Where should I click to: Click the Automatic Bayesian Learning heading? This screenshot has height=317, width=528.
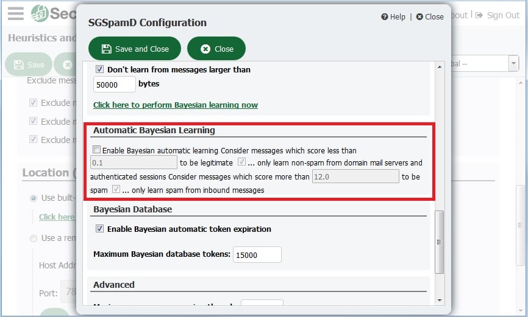[x=154, y=130]
